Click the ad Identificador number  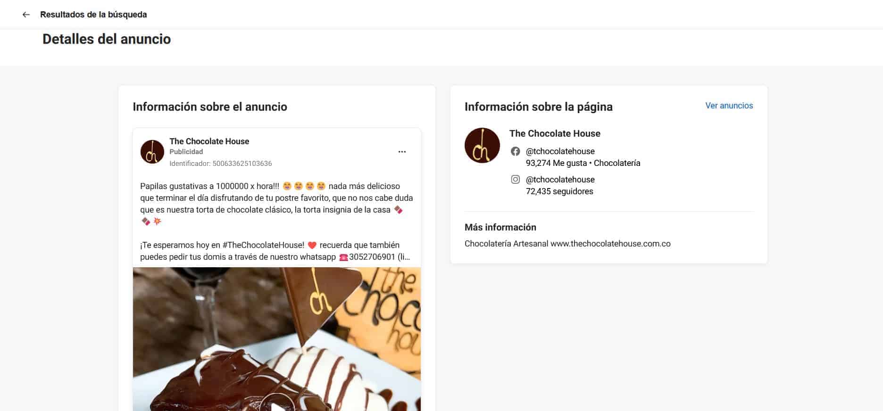coord(242,164)
